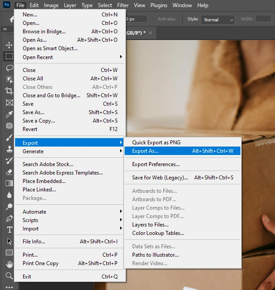Image resolution: width=275 pixels, height=290 pixels.
Task: Open the Type menu
Action: click(x=87, y=5)
